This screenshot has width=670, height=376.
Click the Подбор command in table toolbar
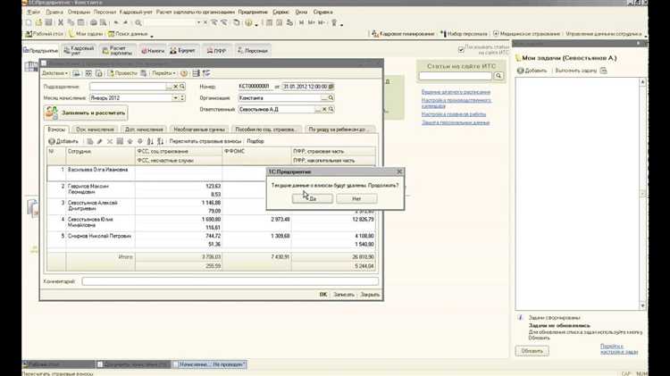click(255, 141)
